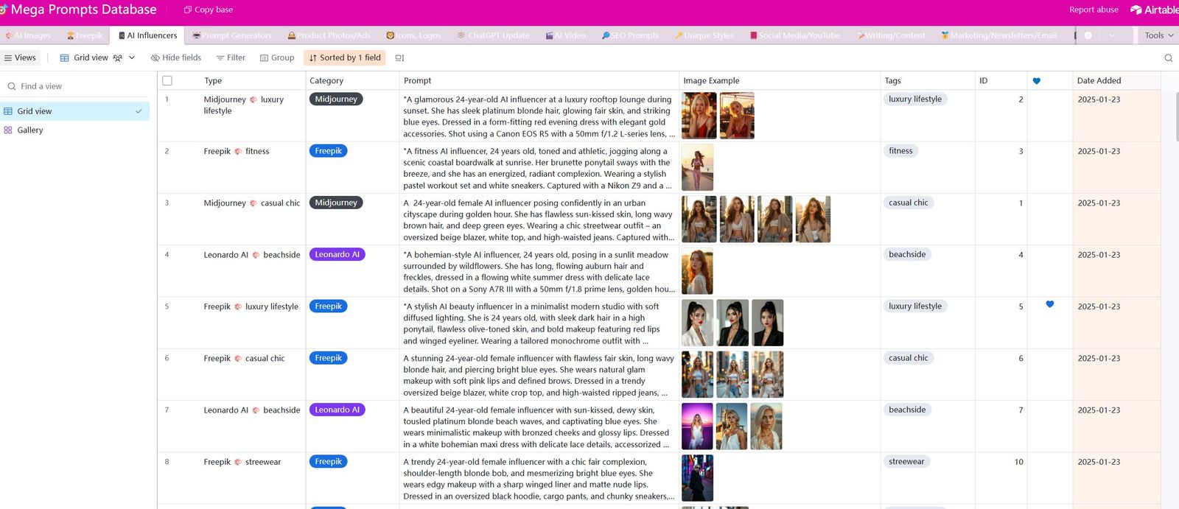Screen dimensions: 1179x509
Task: Switch to the Product Photos/Ads tab
Action: (329, 35)
